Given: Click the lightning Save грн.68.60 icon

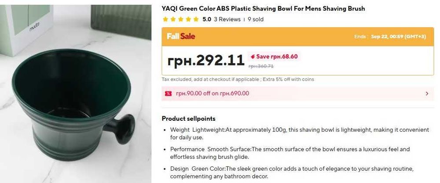Looking at the screenshot, I should point(253,57).
